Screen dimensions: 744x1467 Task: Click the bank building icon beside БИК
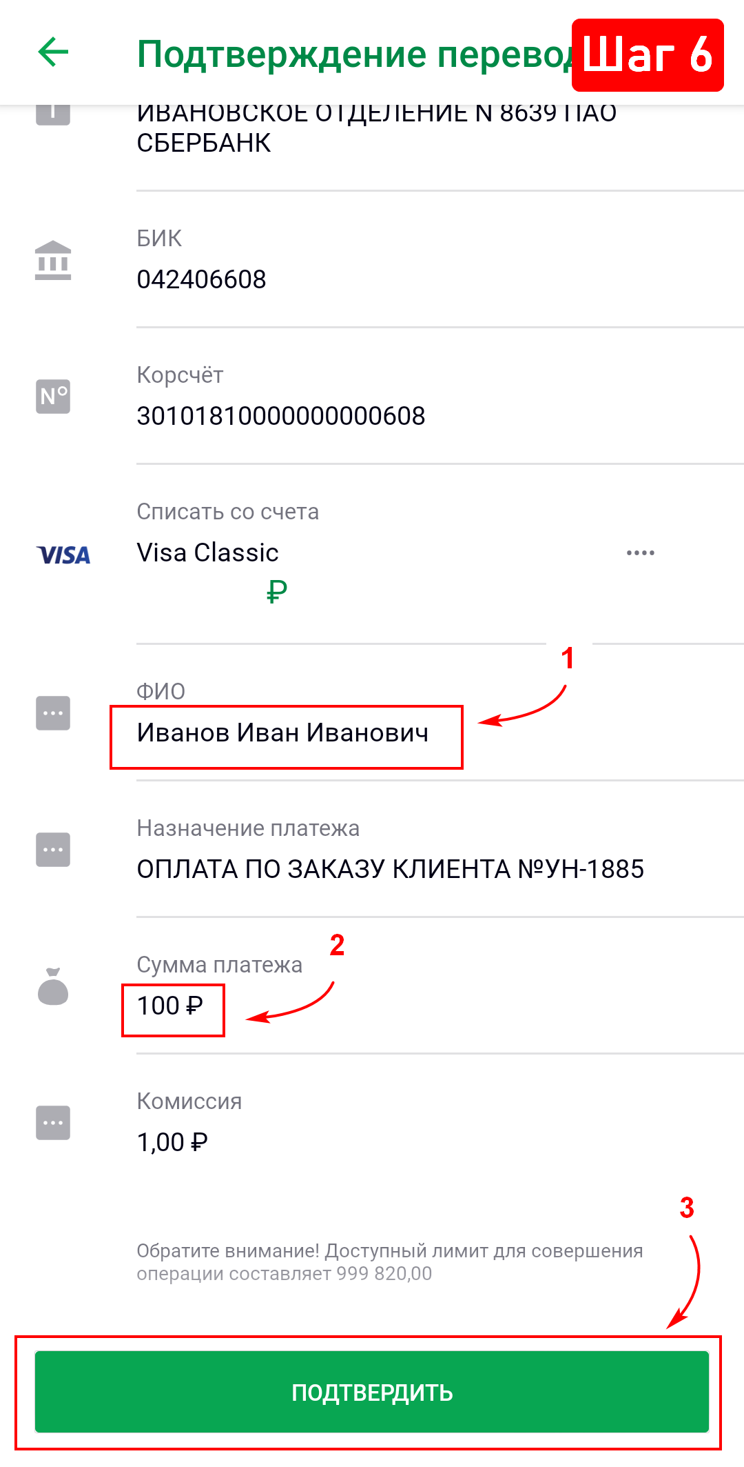pos(53,260)
